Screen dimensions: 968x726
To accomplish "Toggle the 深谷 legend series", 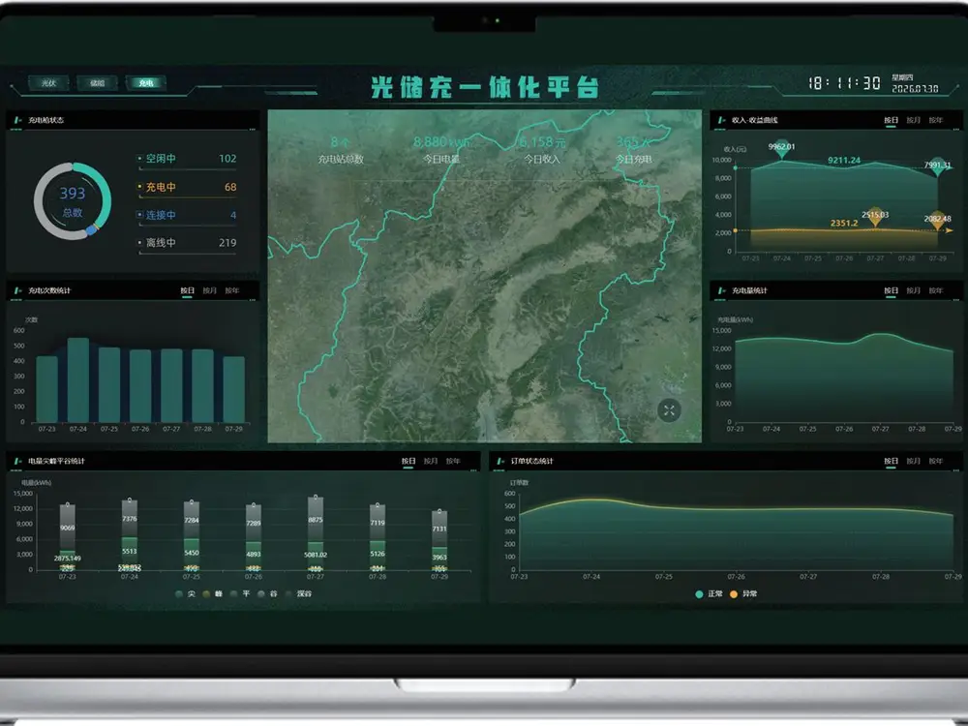I will point(298,594).
